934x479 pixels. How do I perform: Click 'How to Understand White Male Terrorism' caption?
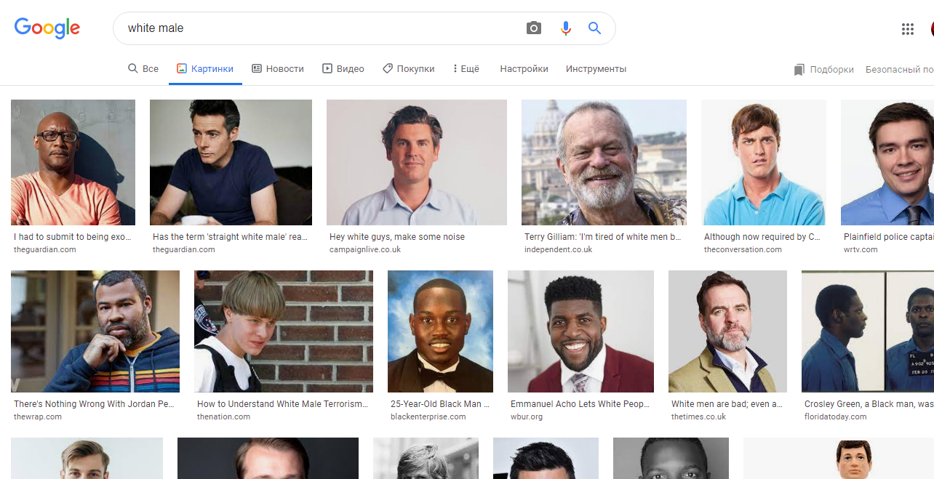pos(283,404)
